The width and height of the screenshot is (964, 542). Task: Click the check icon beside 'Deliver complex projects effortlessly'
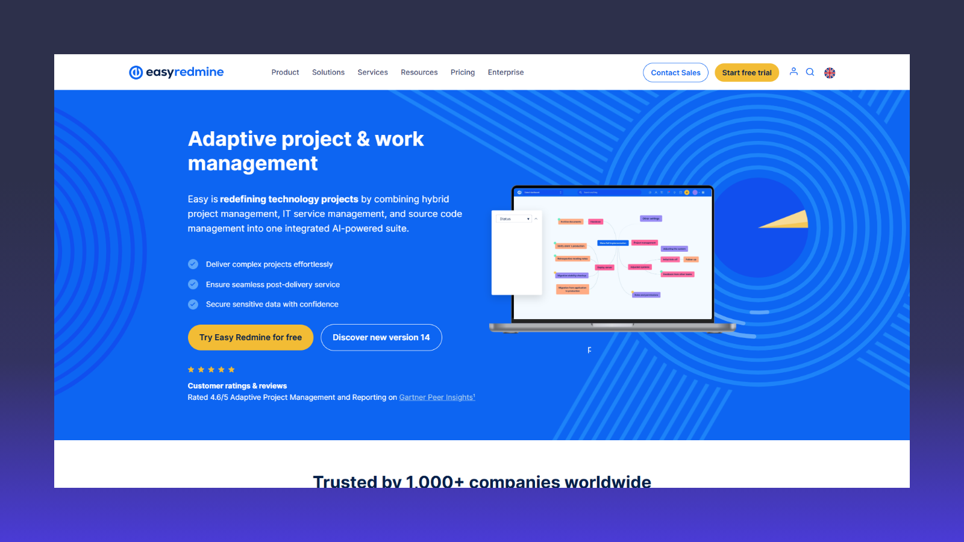click(x=193, y=264)
